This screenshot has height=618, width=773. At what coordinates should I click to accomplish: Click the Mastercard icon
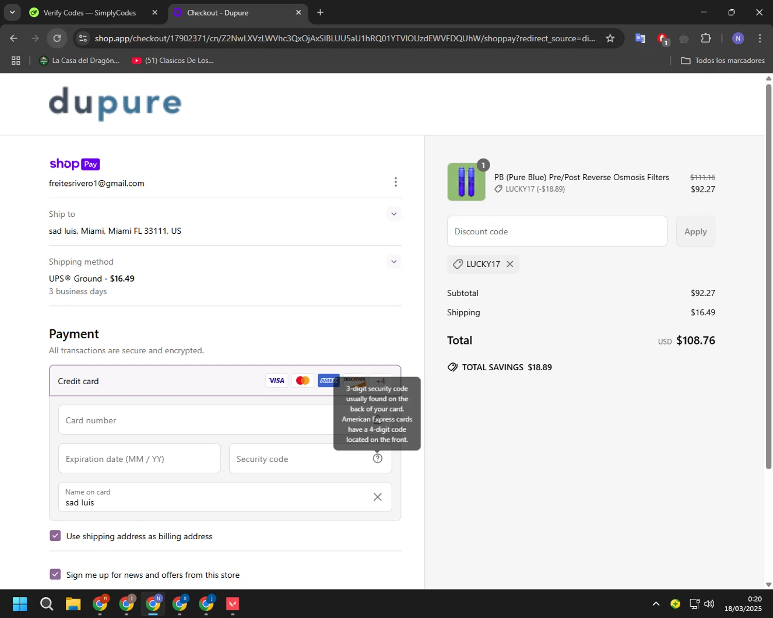(303, 381)
